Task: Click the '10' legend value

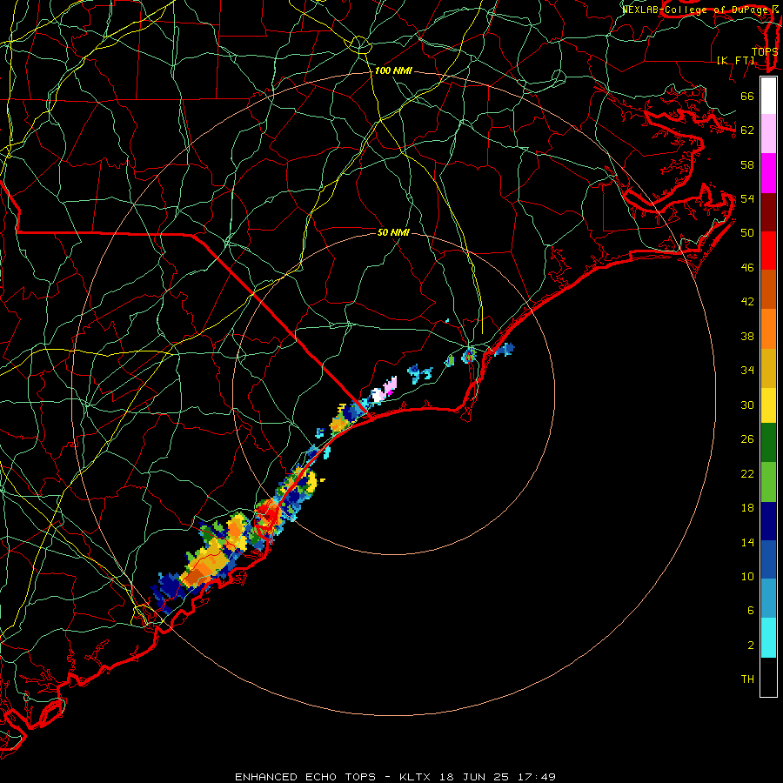Action: click(x=747, y=577)
